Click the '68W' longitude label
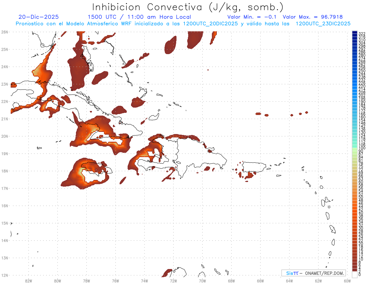This screenshot has height=285, width=369. pyautogui.click(x=232, y=281)
